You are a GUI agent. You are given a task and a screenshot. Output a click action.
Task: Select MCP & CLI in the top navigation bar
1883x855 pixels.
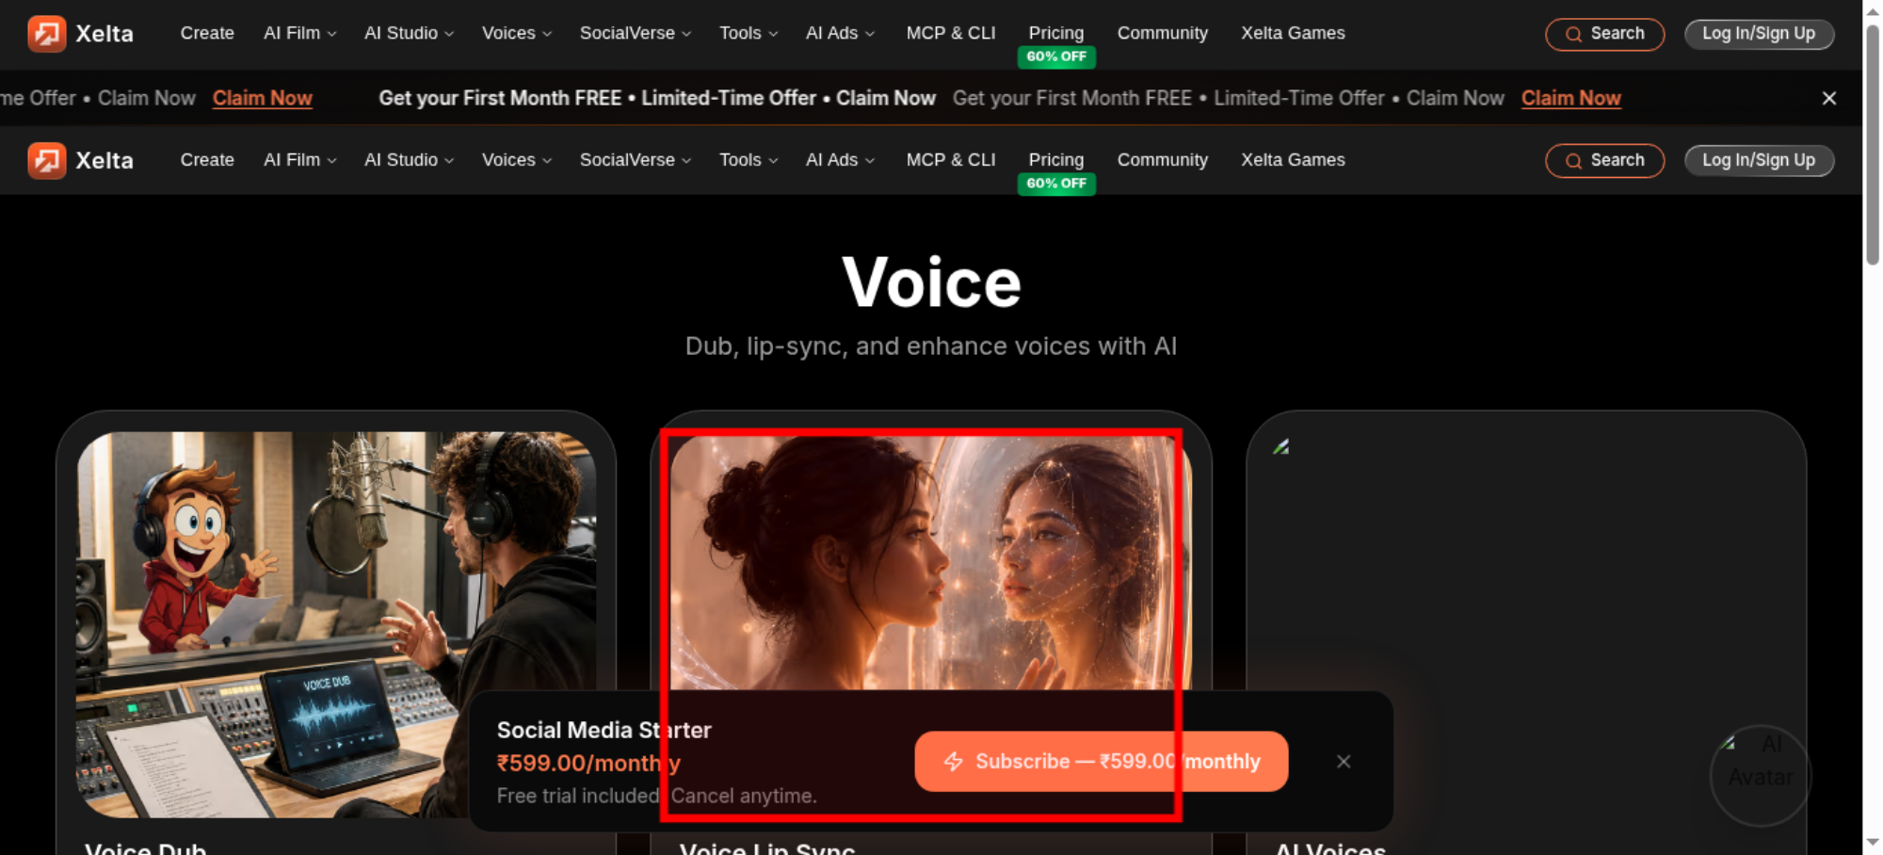coord(951,33)
